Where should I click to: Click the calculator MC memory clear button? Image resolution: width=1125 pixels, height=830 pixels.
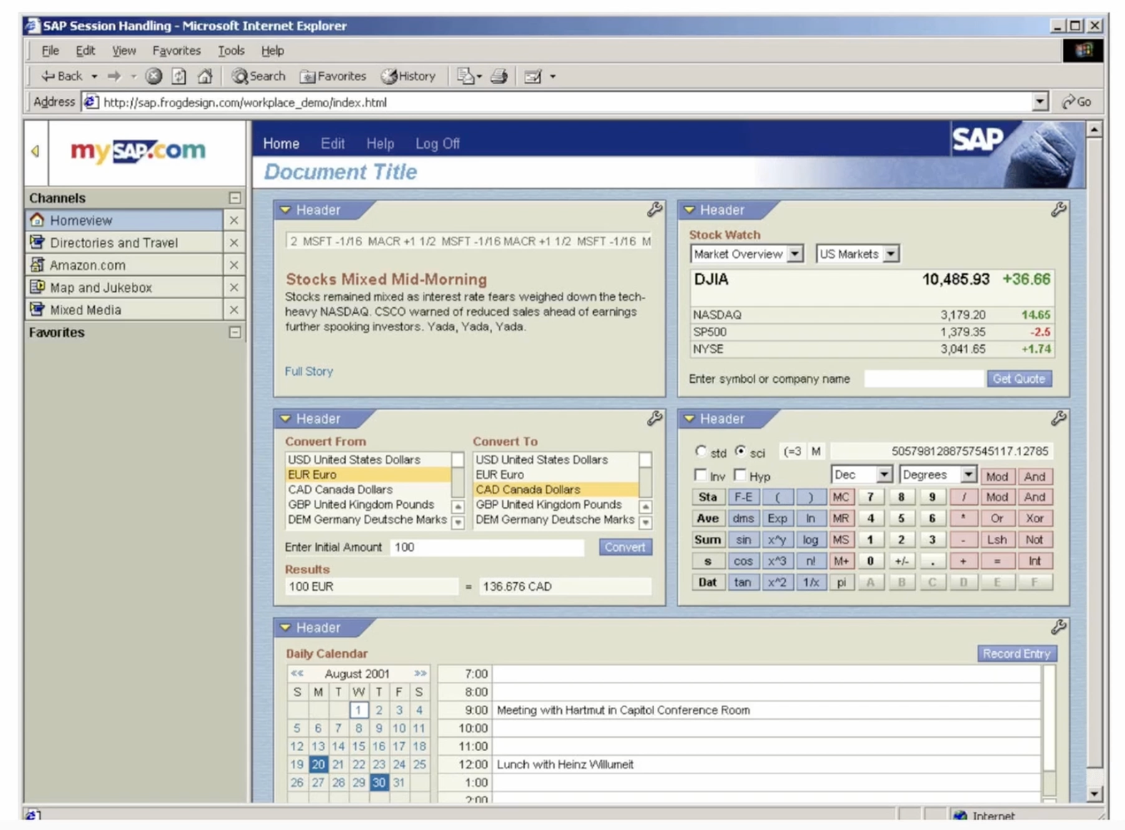click(841, 497)
